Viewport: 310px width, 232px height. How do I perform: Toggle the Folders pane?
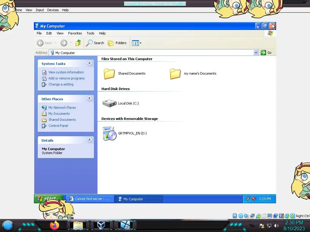(117, 43)
